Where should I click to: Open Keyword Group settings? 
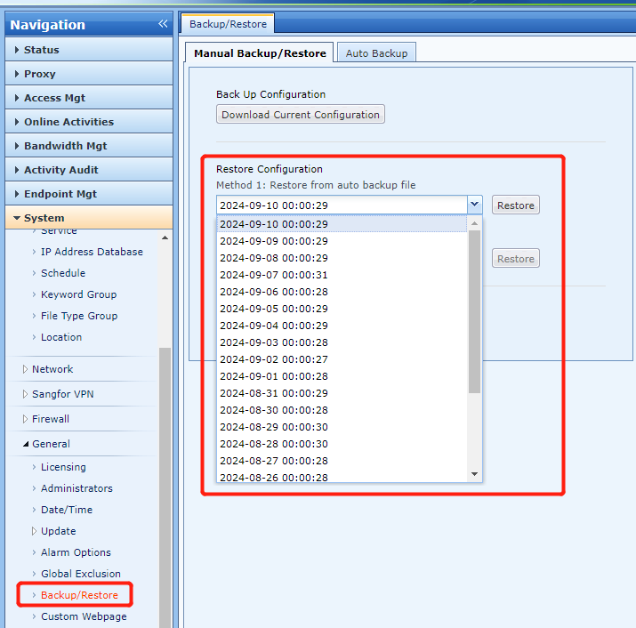click(x=78, y=294)
